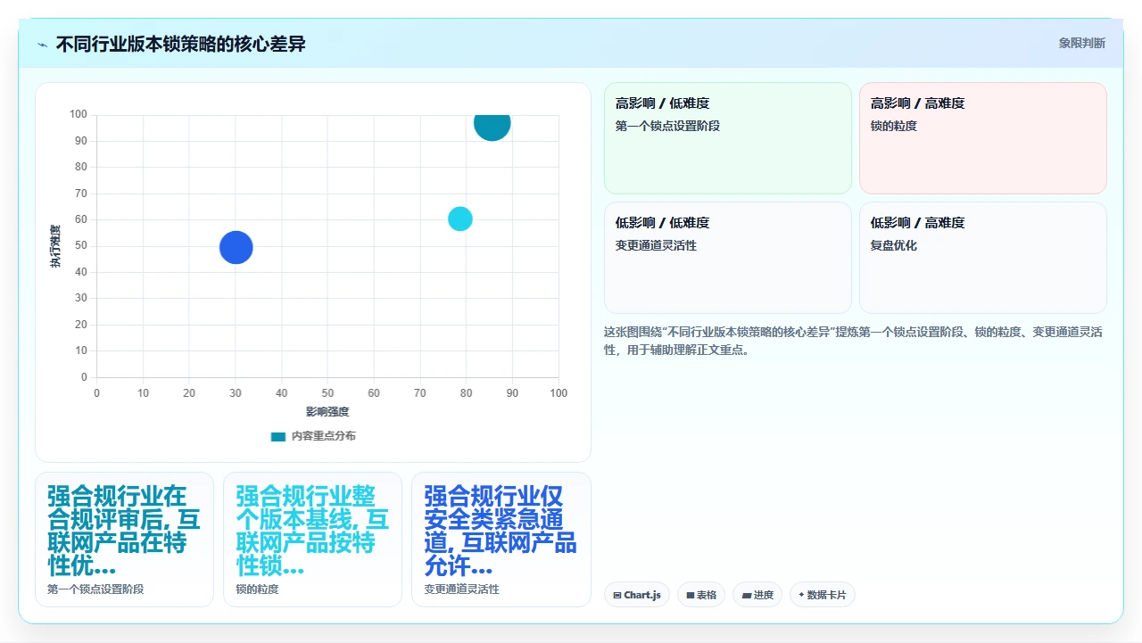Open the 高影响 / 高难度 quadrant card
This screenshot has width=1142, height=643.
pos(983,138)
